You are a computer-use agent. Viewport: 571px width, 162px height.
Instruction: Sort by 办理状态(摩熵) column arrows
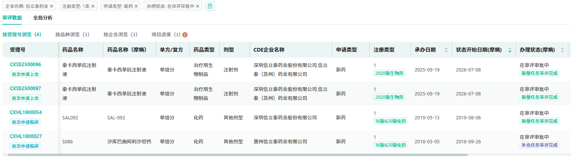(562, 50)
